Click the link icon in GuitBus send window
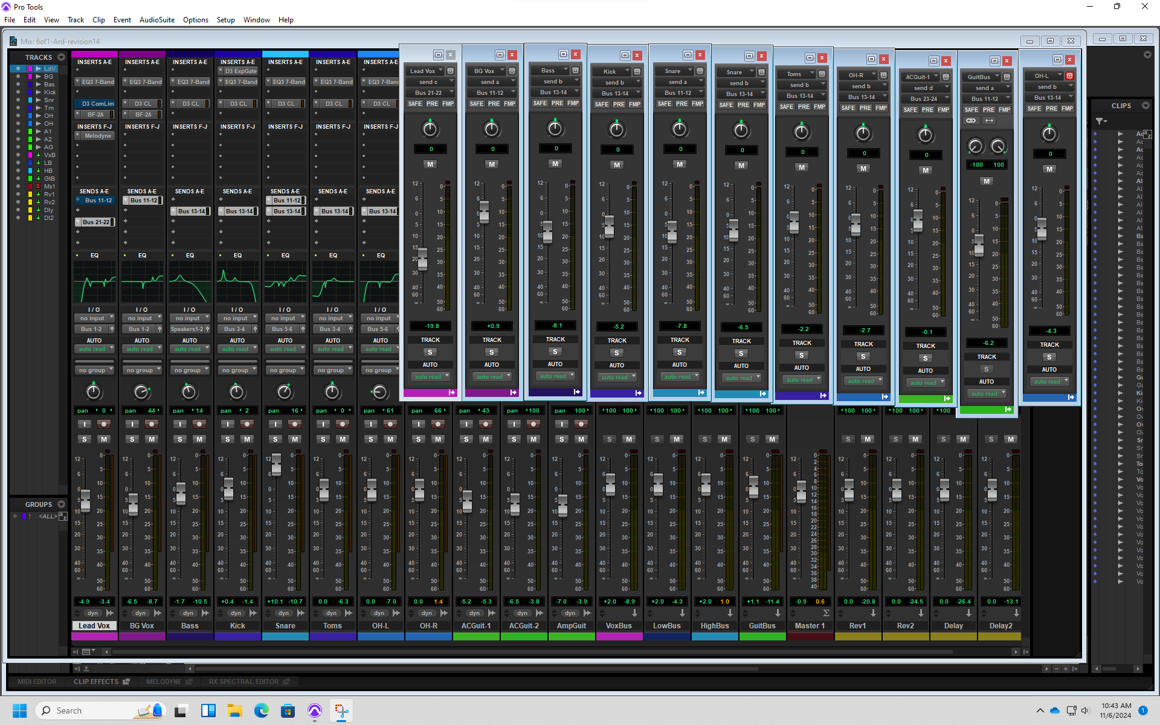The width and height of the screenshot is (1160, 725). coord(970,121)
